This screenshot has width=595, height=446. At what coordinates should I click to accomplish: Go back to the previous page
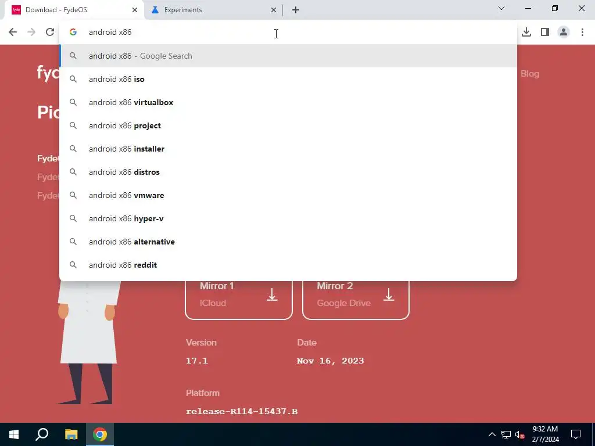pyautogui.click(x=13, y=32)
